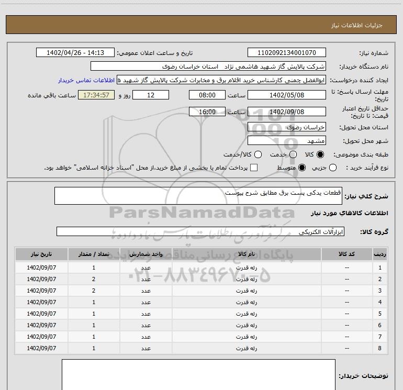Screen dimensions: 403x390
Task: Click the goods group field ابزارآلات الکتریکی
Action: click(200, 231)
